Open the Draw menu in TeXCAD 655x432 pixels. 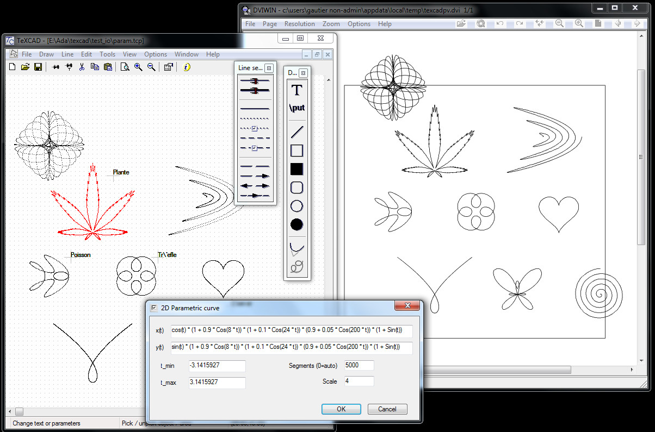(x=46, y=54)
